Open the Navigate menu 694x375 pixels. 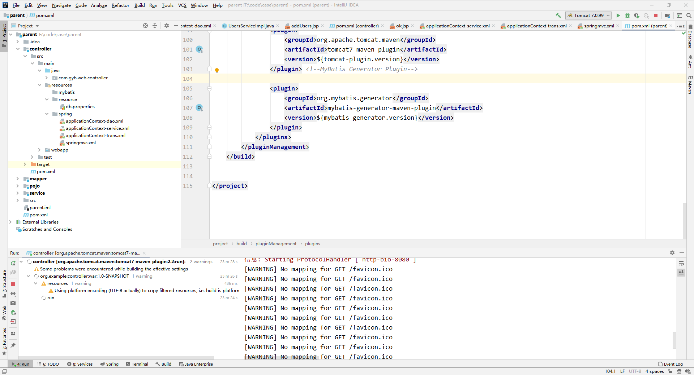(x=61, y=5)
